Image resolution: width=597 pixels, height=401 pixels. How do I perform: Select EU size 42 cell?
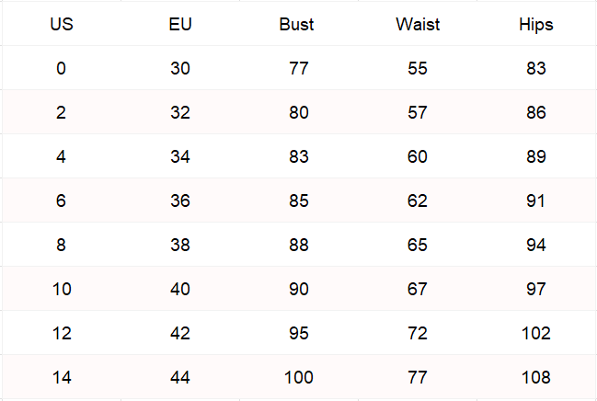click(x=180, y=333)
